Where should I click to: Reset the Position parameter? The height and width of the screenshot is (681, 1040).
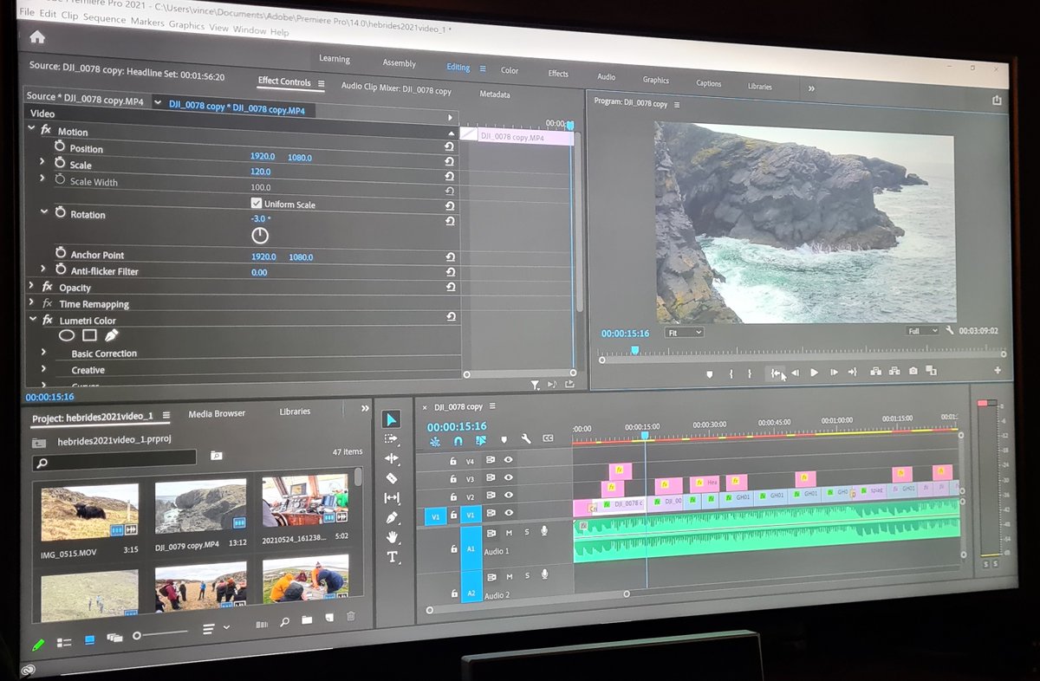pos(450,146)
